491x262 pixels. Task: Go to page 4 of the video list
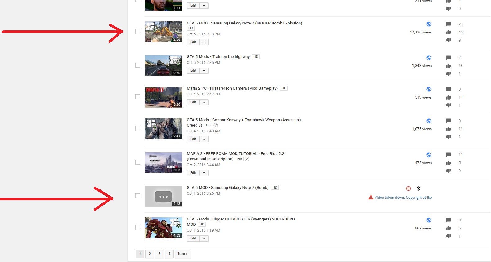tap(169, 254)
